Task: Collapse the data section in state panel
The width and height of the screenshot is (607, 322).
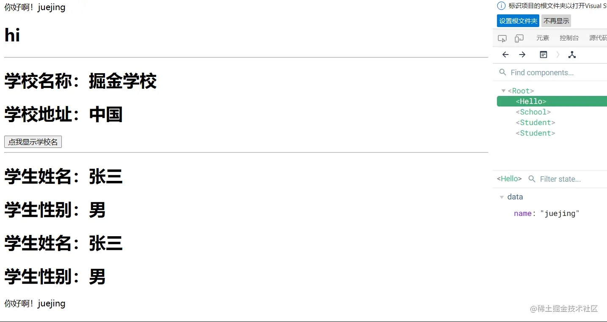Action: pos(502,197)
